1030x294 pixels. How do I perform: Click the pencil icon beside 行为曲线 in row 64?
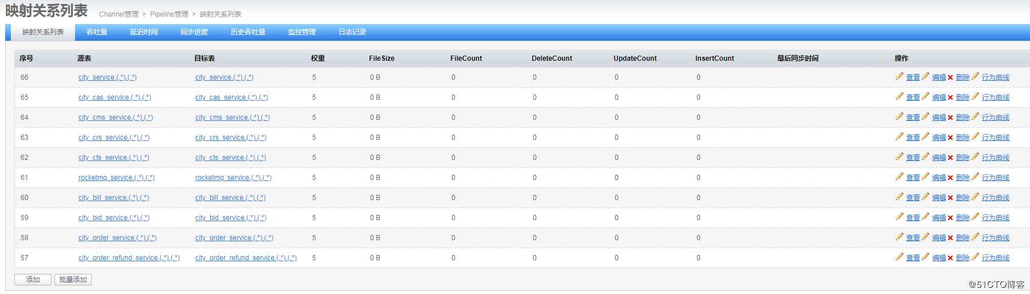click(975, 116)
